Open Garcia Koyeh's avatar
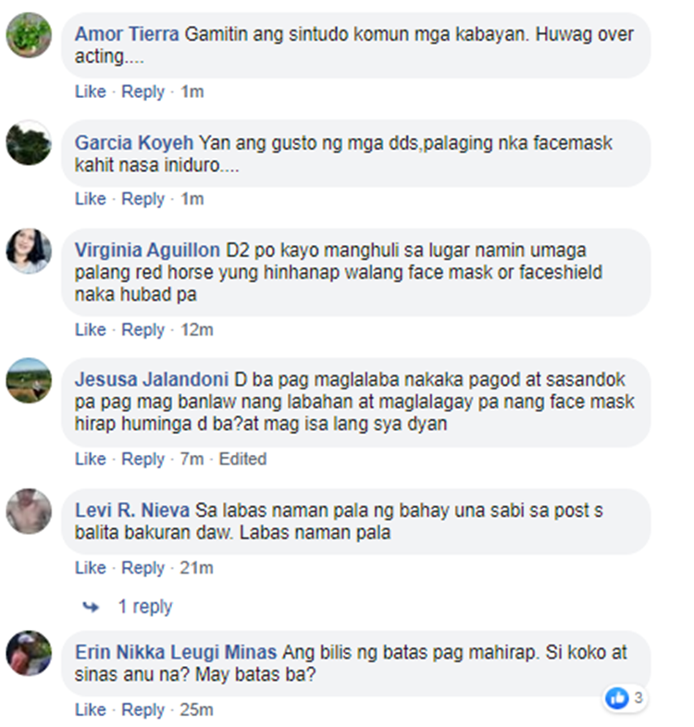This screenshot has height=727, width=694. tap(29, 142)
